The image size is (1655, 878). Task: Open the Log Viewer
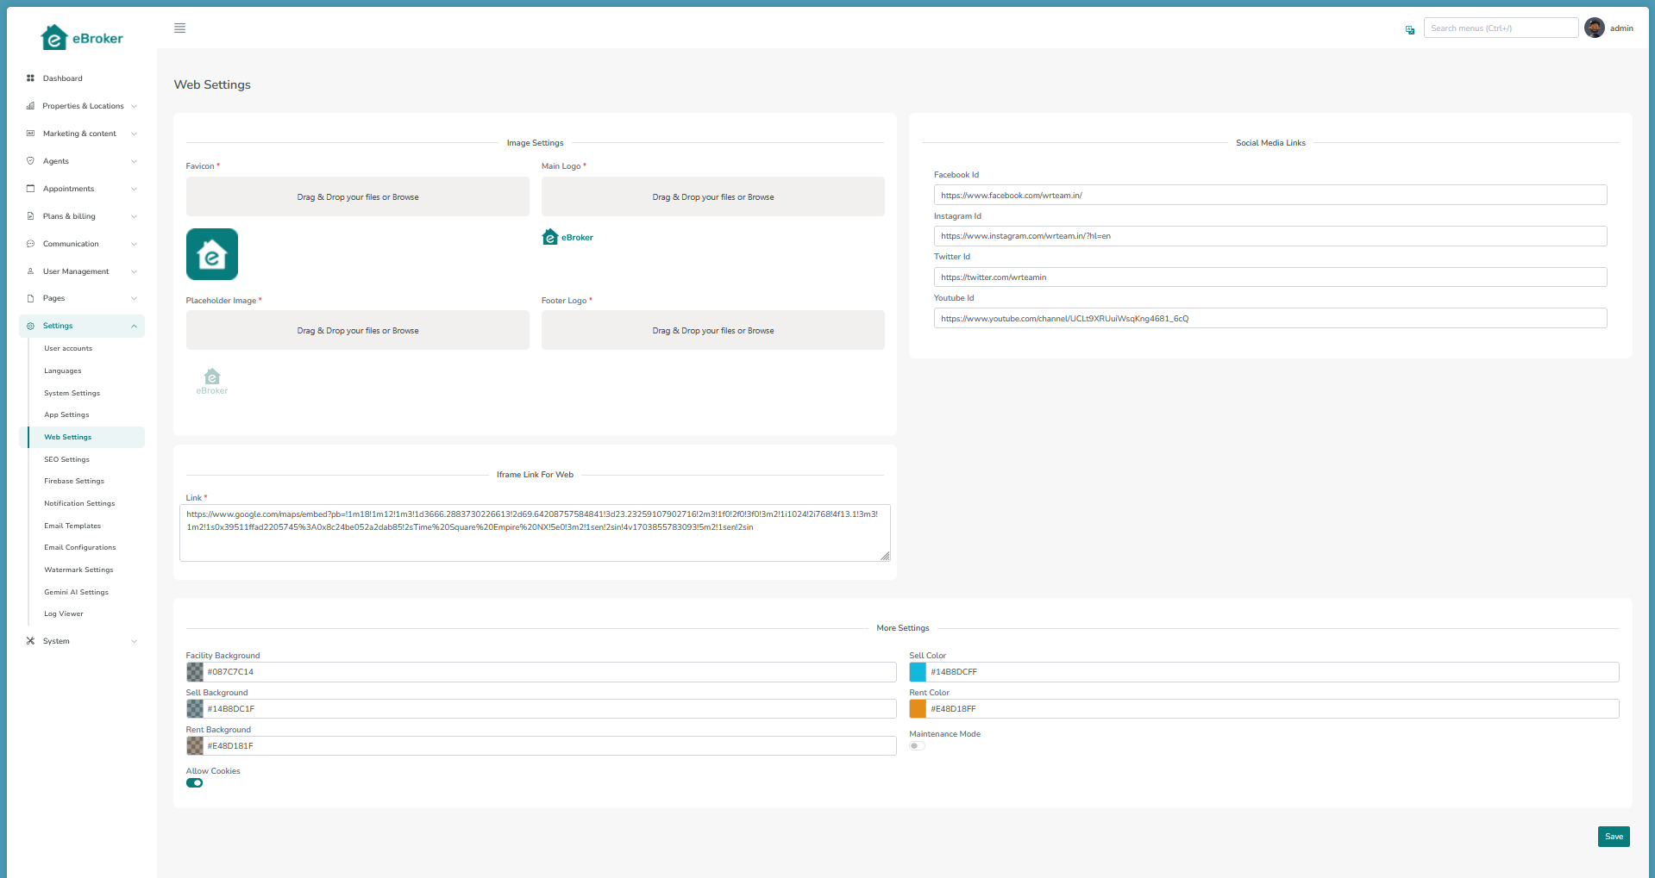tap(63, 613)
